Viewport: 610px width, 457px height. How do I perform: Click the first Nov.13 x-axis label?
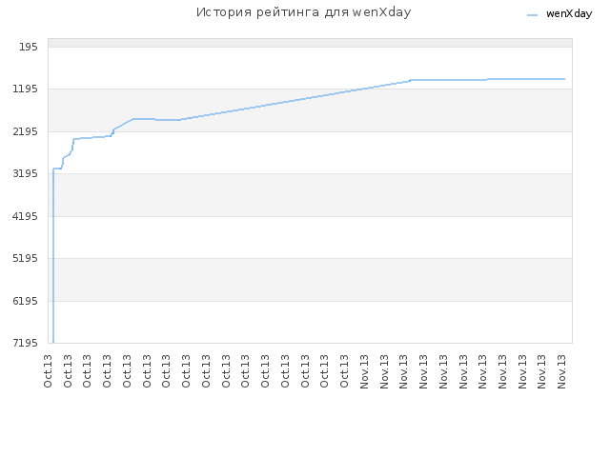364,371
